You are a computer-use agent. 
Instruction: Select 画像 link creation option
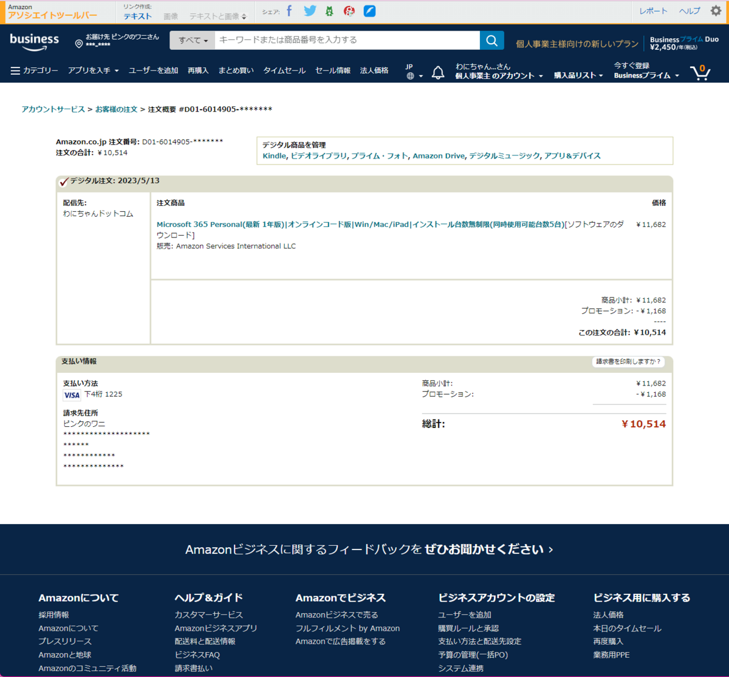(x=171, y=16)
